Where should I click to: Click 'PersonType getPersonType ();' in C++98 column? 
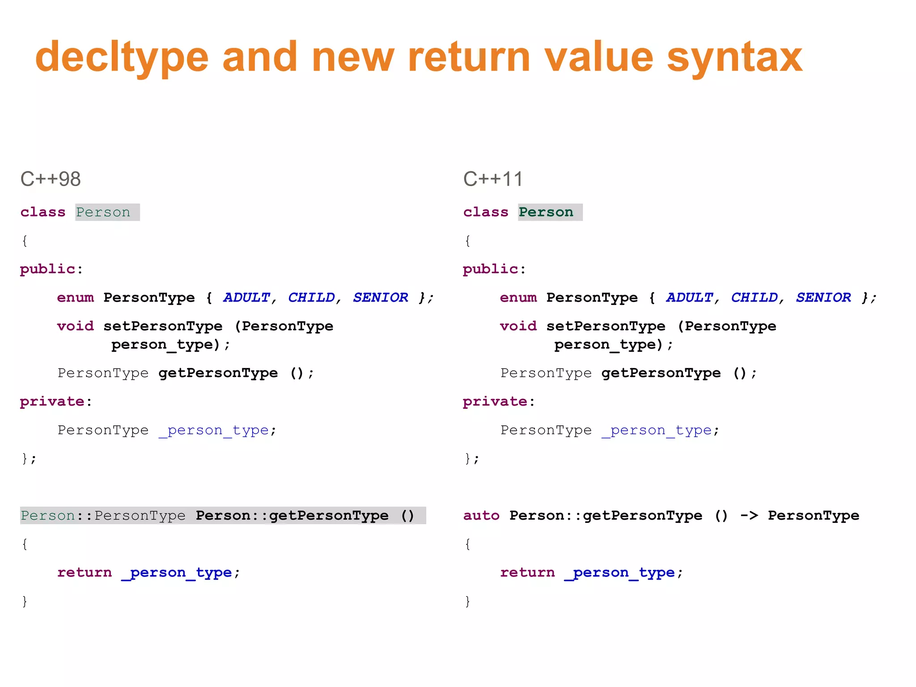pyautogui.click(x=186, y=373)
